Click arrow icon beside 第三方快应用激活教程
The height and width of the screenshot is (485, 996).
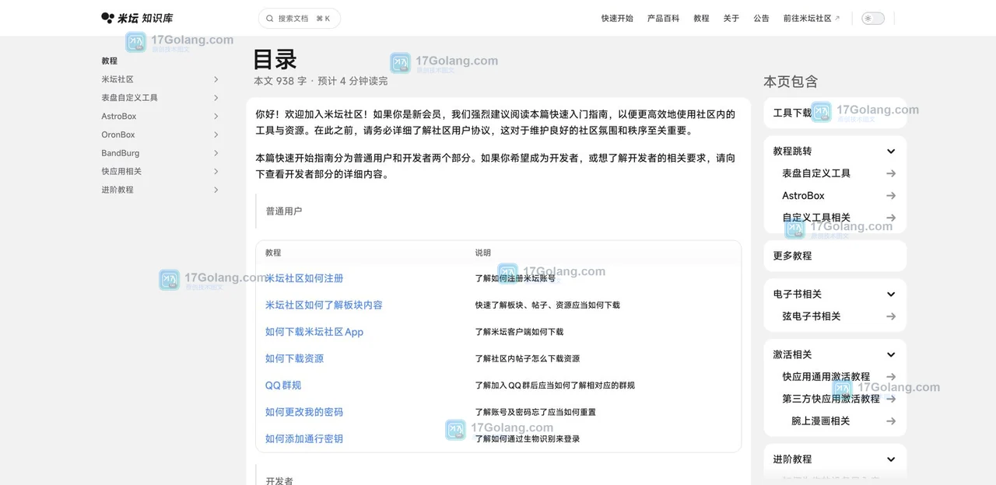click(x=891, y=399)
